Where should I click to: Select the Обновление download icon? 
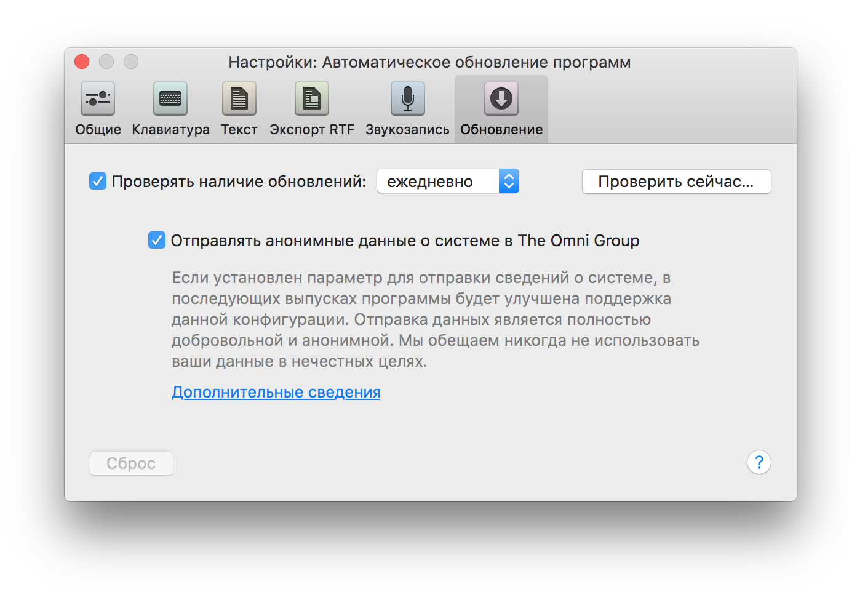[x=501, y=98]
